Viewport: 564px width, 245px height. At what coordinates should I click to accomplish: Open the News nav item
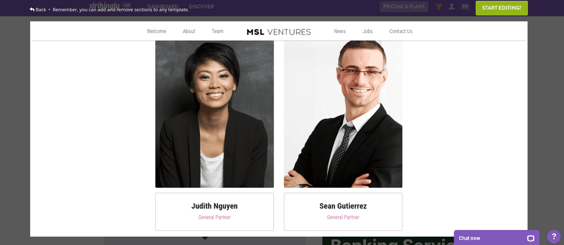[x=340, y=31]
